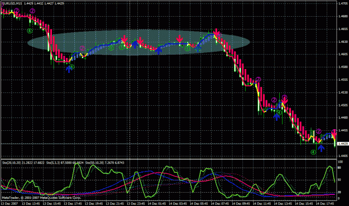Click the EURUSD,M15 chart title label
The image size is (349, 206).
(x=12, y=3)
